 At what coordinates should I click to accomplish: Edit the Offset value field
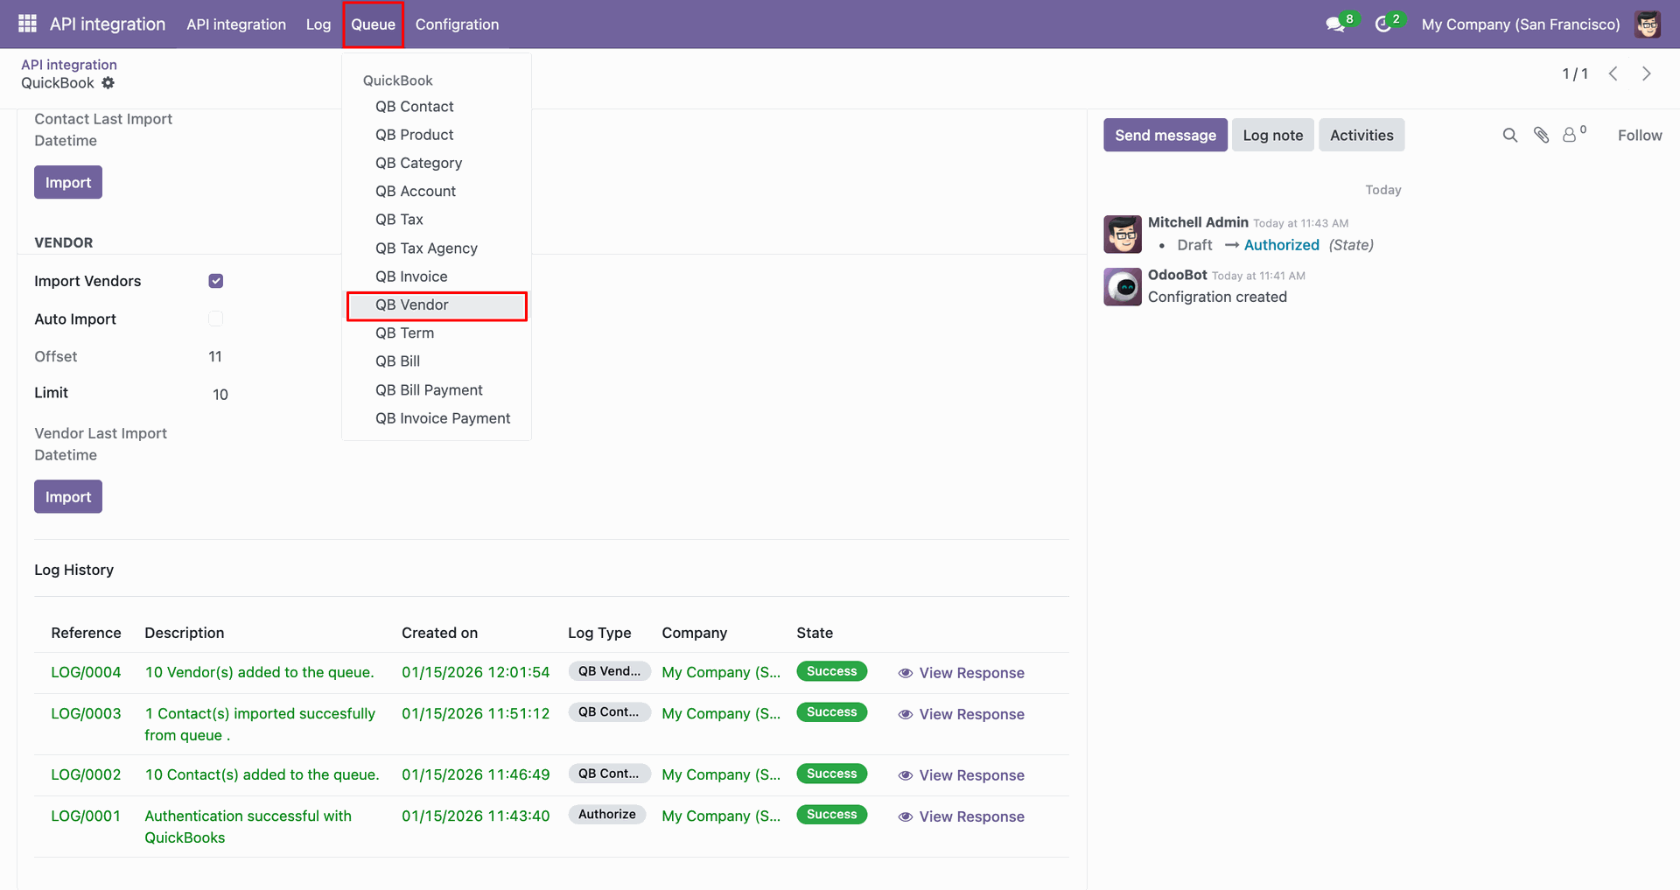(x=215, y=356)
